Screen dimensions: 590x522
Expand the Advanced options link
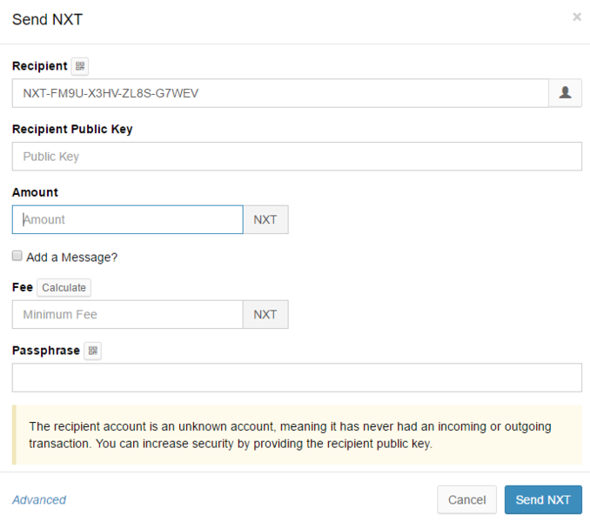click(39, 499)
